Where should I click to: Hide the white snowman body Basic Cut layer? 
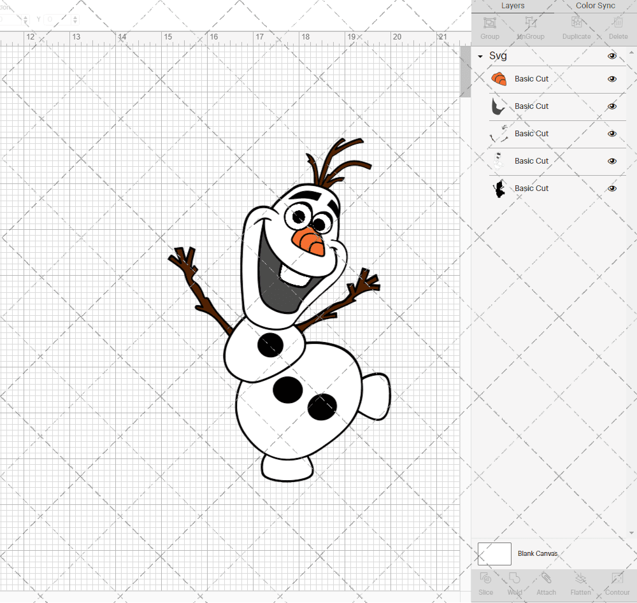[x=612, y=161]
